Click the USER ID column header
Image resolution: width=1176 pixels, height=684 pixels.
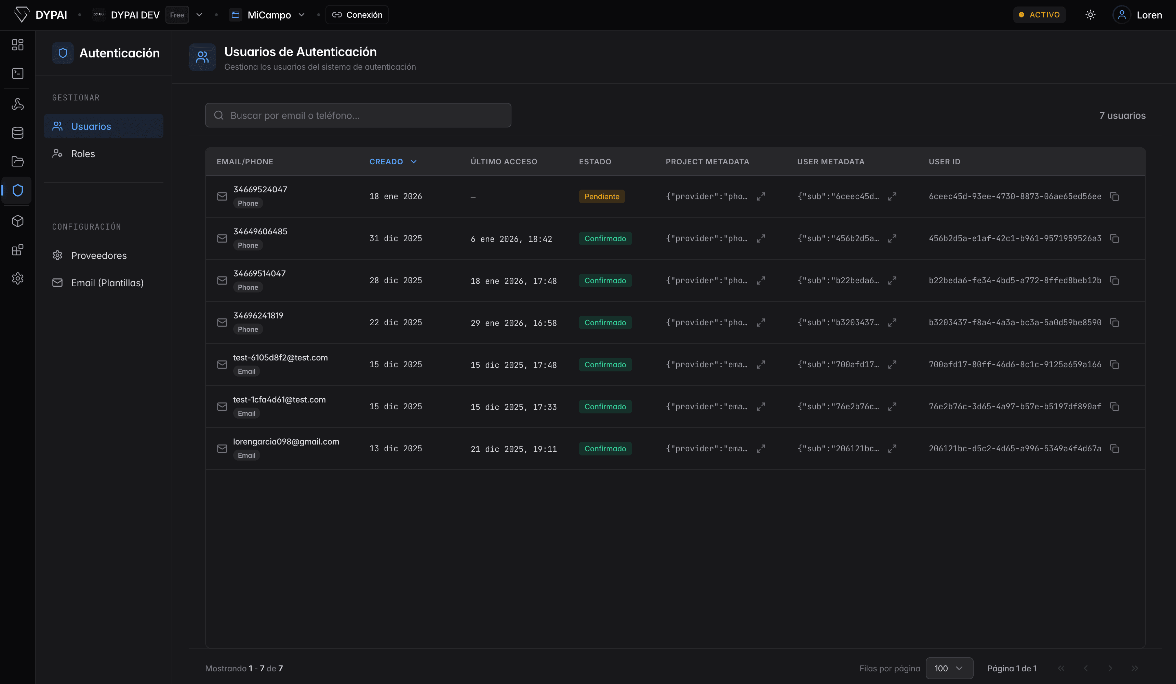click(x=944, y=161)
